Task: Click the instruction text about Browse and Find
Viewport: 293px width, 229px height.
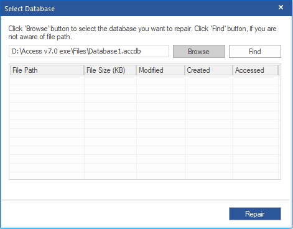Action: pyautogui.click(x=142, y=32)
